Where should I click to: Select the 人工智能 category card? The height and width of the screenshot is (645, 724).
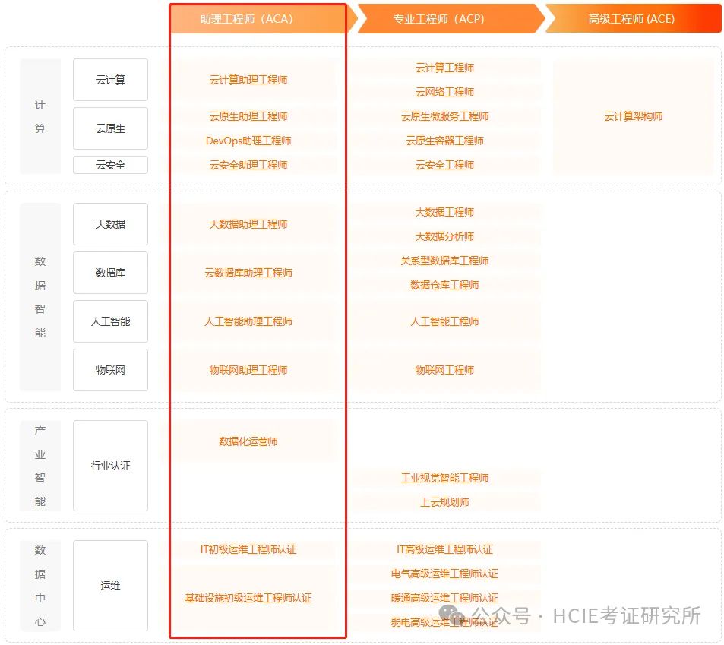click(x=110, y=321)
